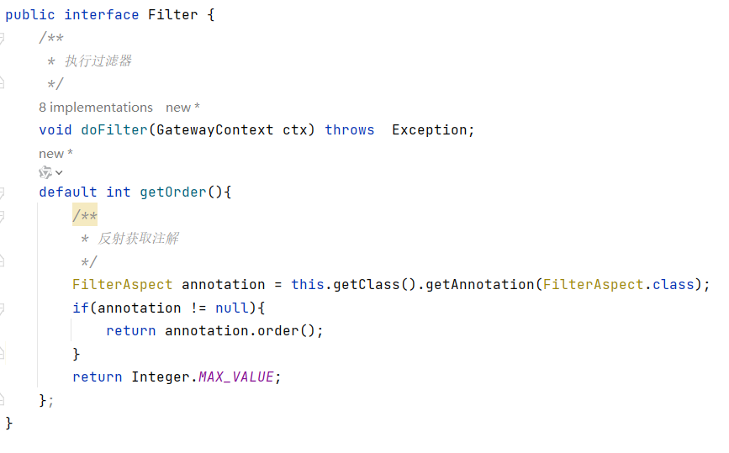Image resolution: width=729 pixels, height=453 pixels.
Task: Click the getOrder method name
Action: pyautogui.click(x=172, y=192)
